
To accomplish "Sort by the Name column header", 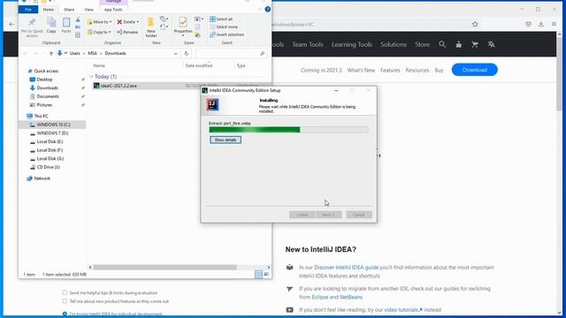I will pos(99,65).
